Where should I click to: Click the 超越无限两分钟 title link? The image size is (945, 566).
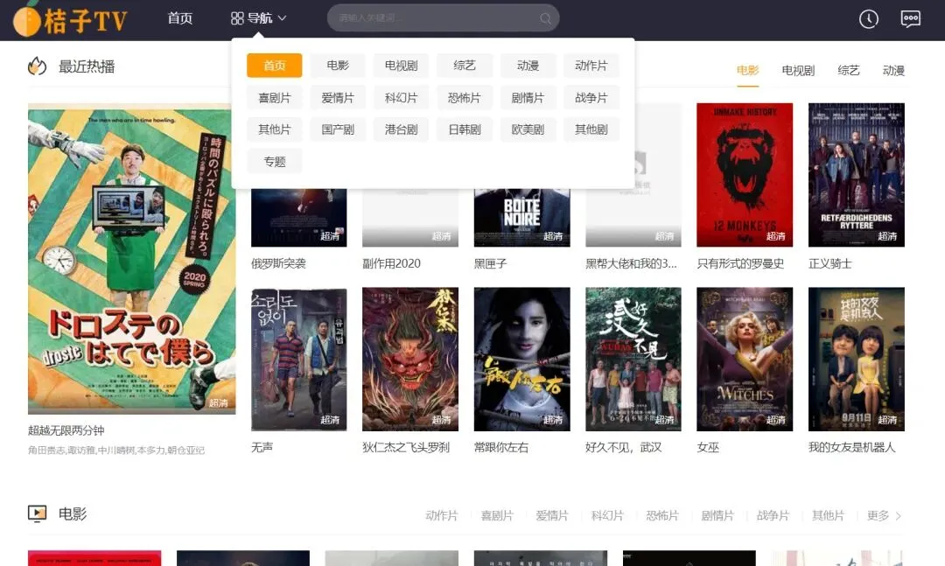pyautogui.click(x=66, y=430)
